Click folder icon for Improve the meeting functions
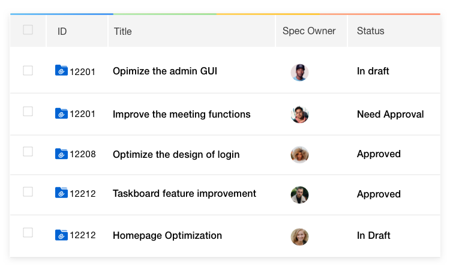Screen dimensions: 450x270 [x=61, y=113]
